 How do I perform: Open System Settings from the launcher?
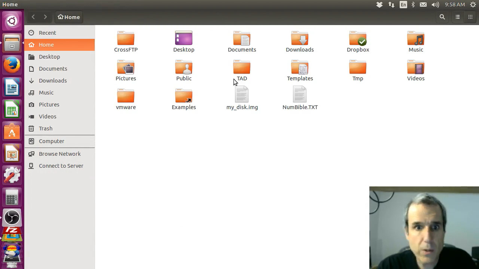pos(12,175)
